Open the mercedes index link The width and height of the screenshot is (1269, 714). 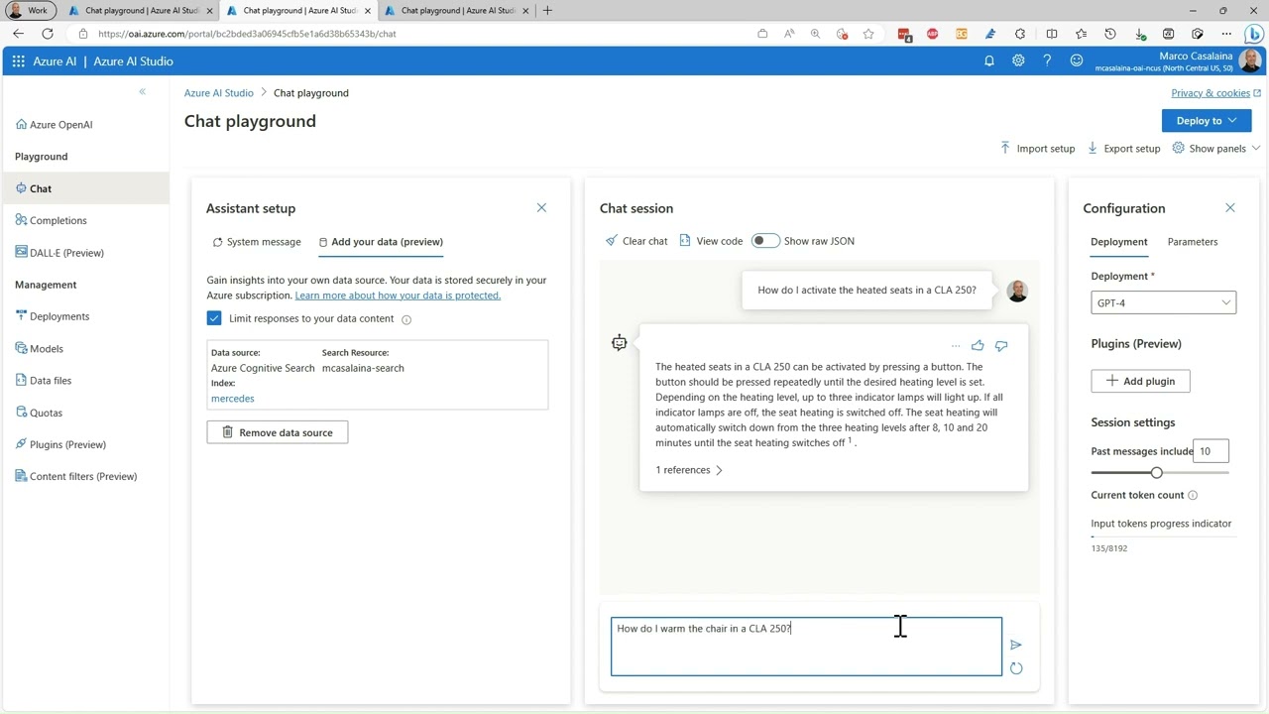pos(233,399)
